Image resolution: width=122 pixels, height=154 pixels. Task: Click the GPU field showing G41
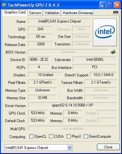pyautogui.click(x=41, y=29)
